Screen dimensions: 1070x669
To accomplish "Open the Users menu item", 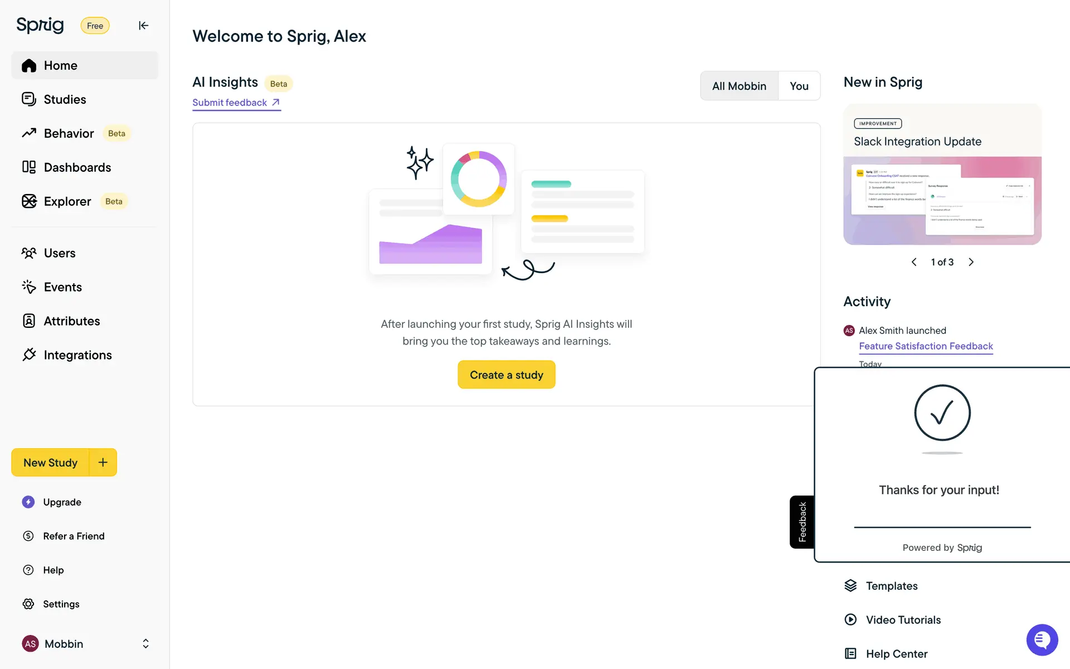I will point(60,253).
